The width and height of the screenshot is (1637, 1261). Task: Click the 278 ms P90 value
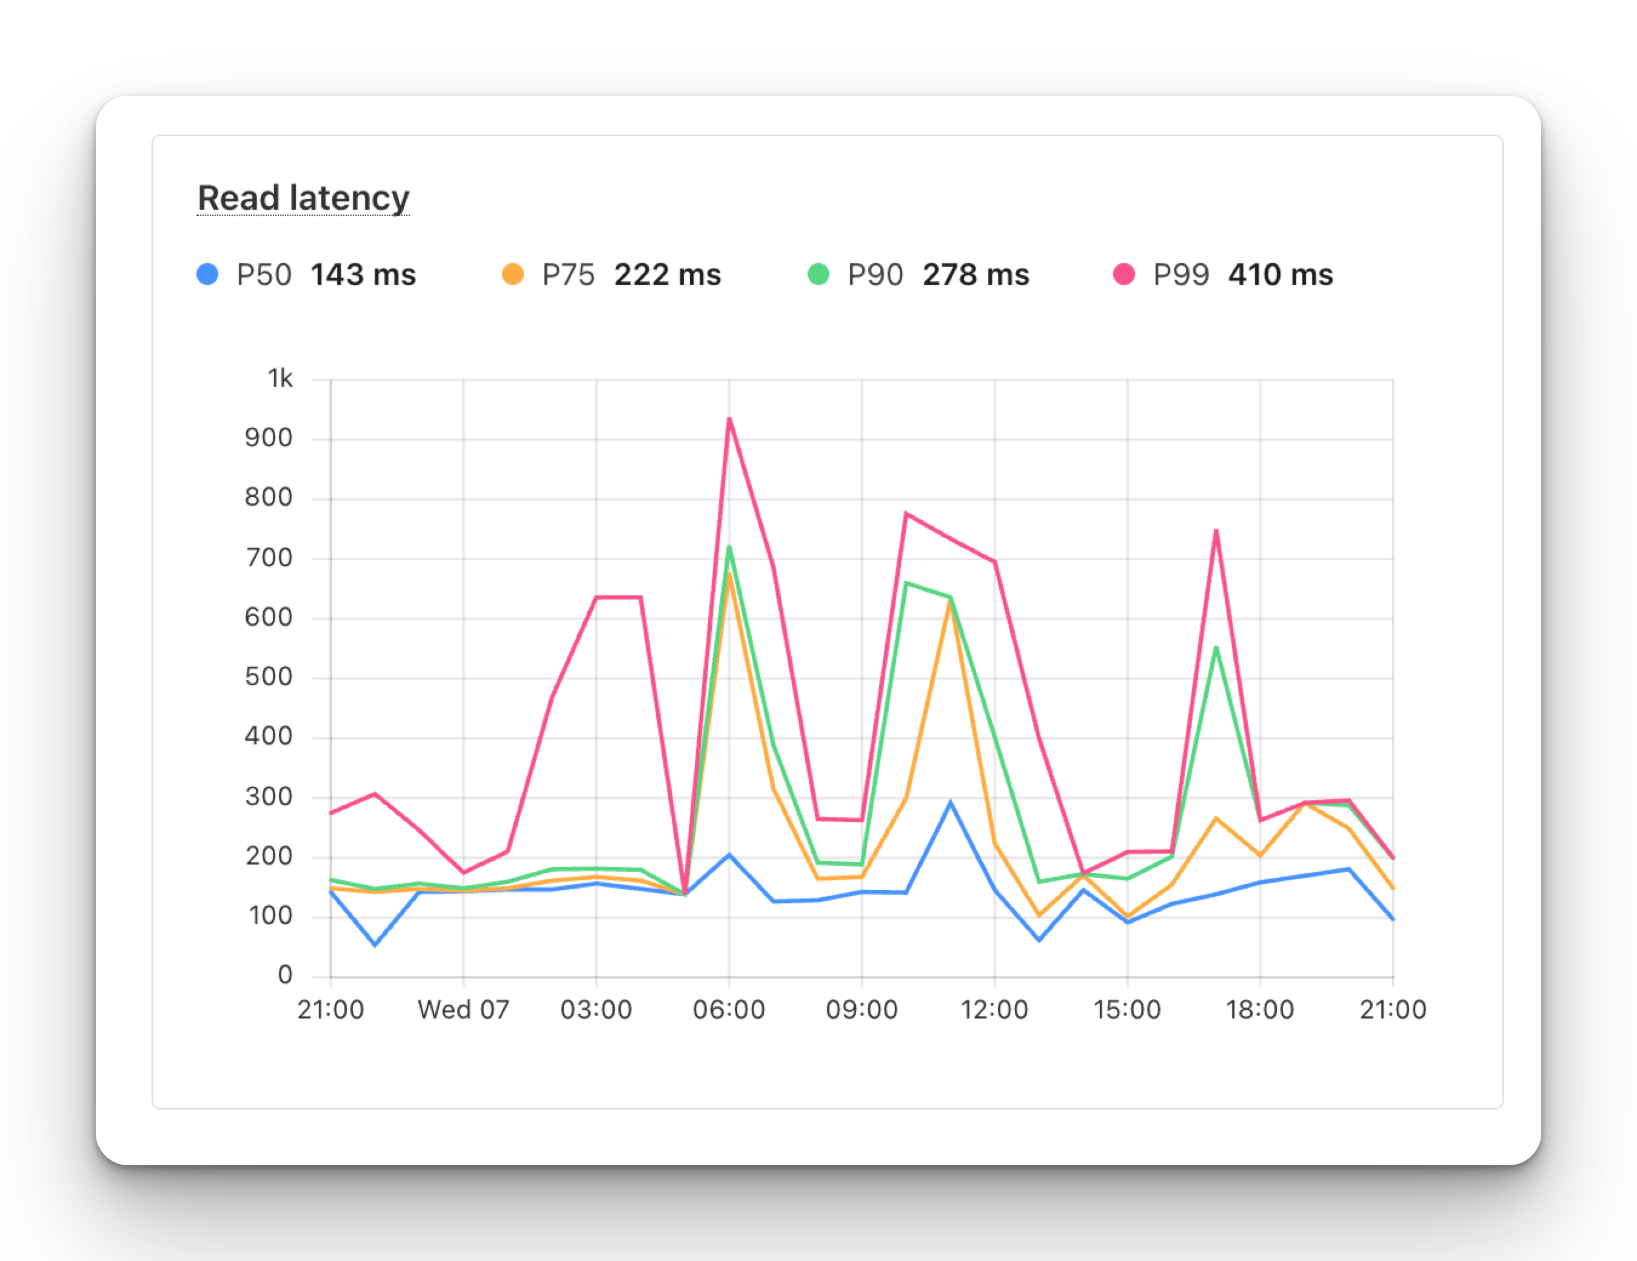point(976,275)
